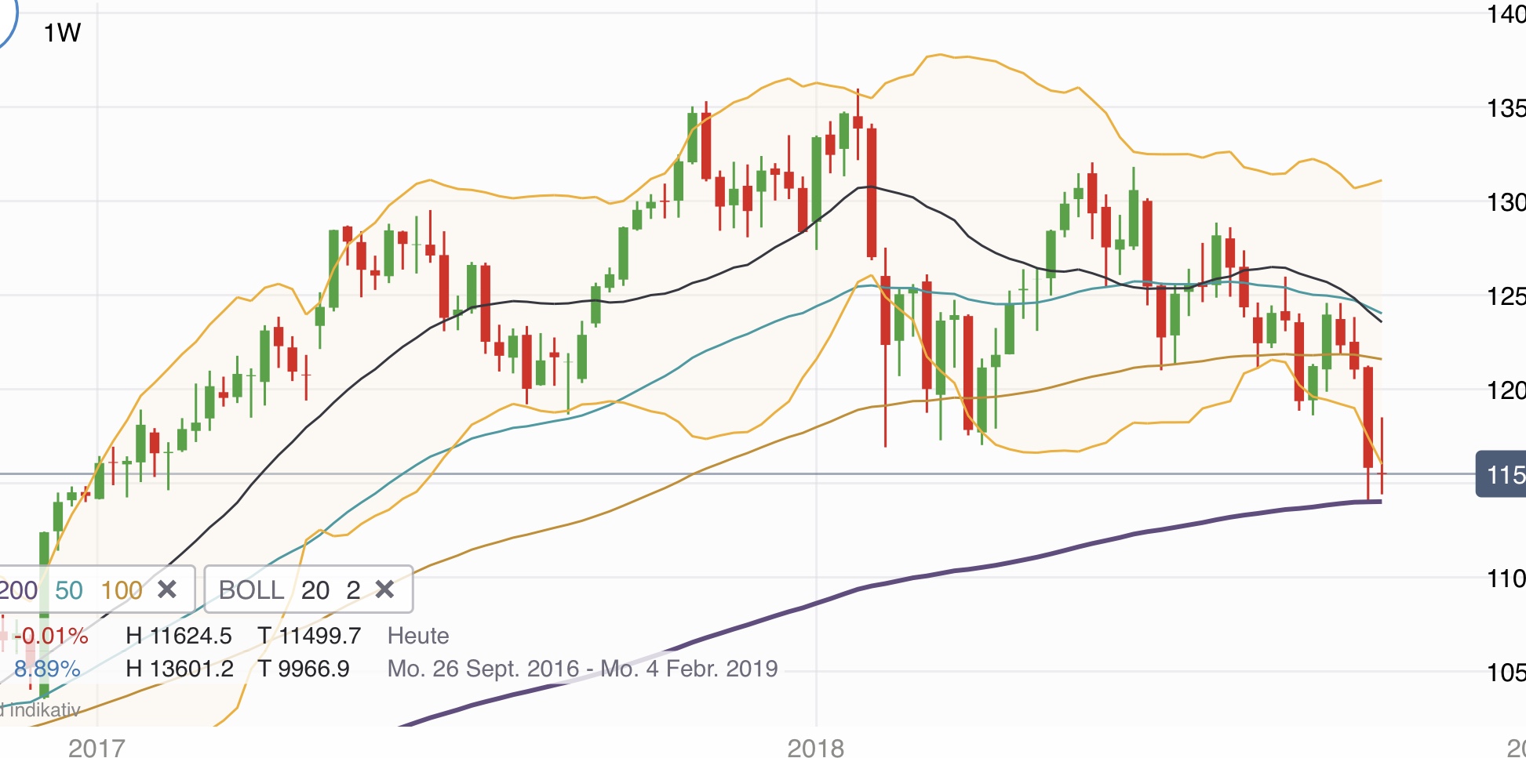The image size is (1526, 758).
Task: Click the 115 price tag on right axis
Action: coord(1507,475)
